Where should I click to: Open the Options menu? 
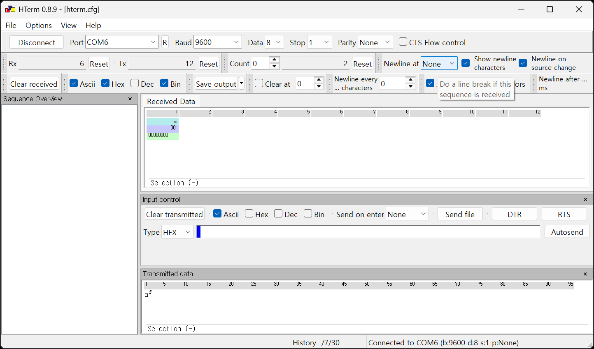pos(39,25)
